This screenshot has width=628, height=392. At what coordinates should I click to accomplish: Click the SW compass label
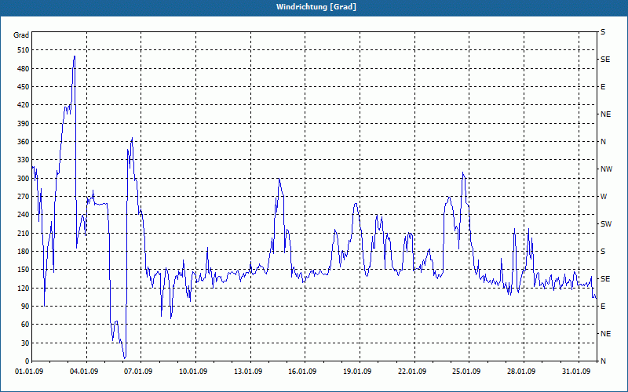coord(606,224)
